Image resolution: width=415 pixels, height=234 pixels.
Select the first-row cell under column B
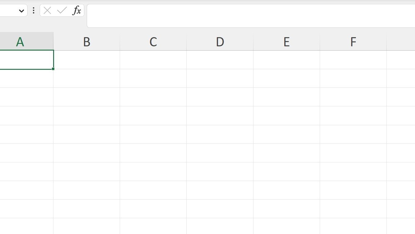tap(87, 60)
